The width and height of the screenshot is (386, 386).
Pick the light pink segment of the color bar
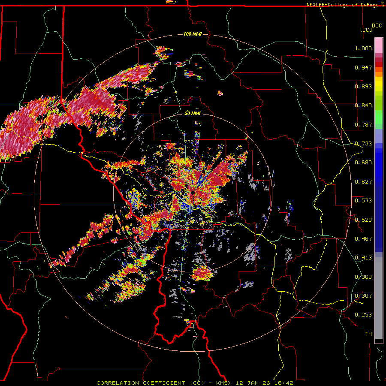pos(379,46)
